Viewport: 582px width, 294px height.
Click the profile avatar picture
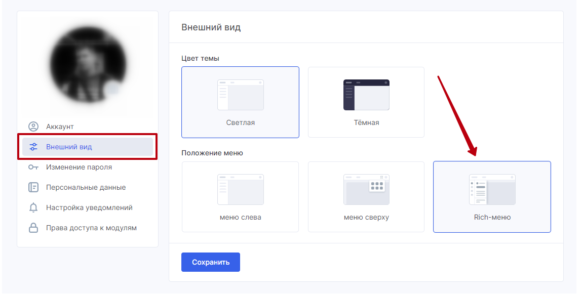pos(88,64)
